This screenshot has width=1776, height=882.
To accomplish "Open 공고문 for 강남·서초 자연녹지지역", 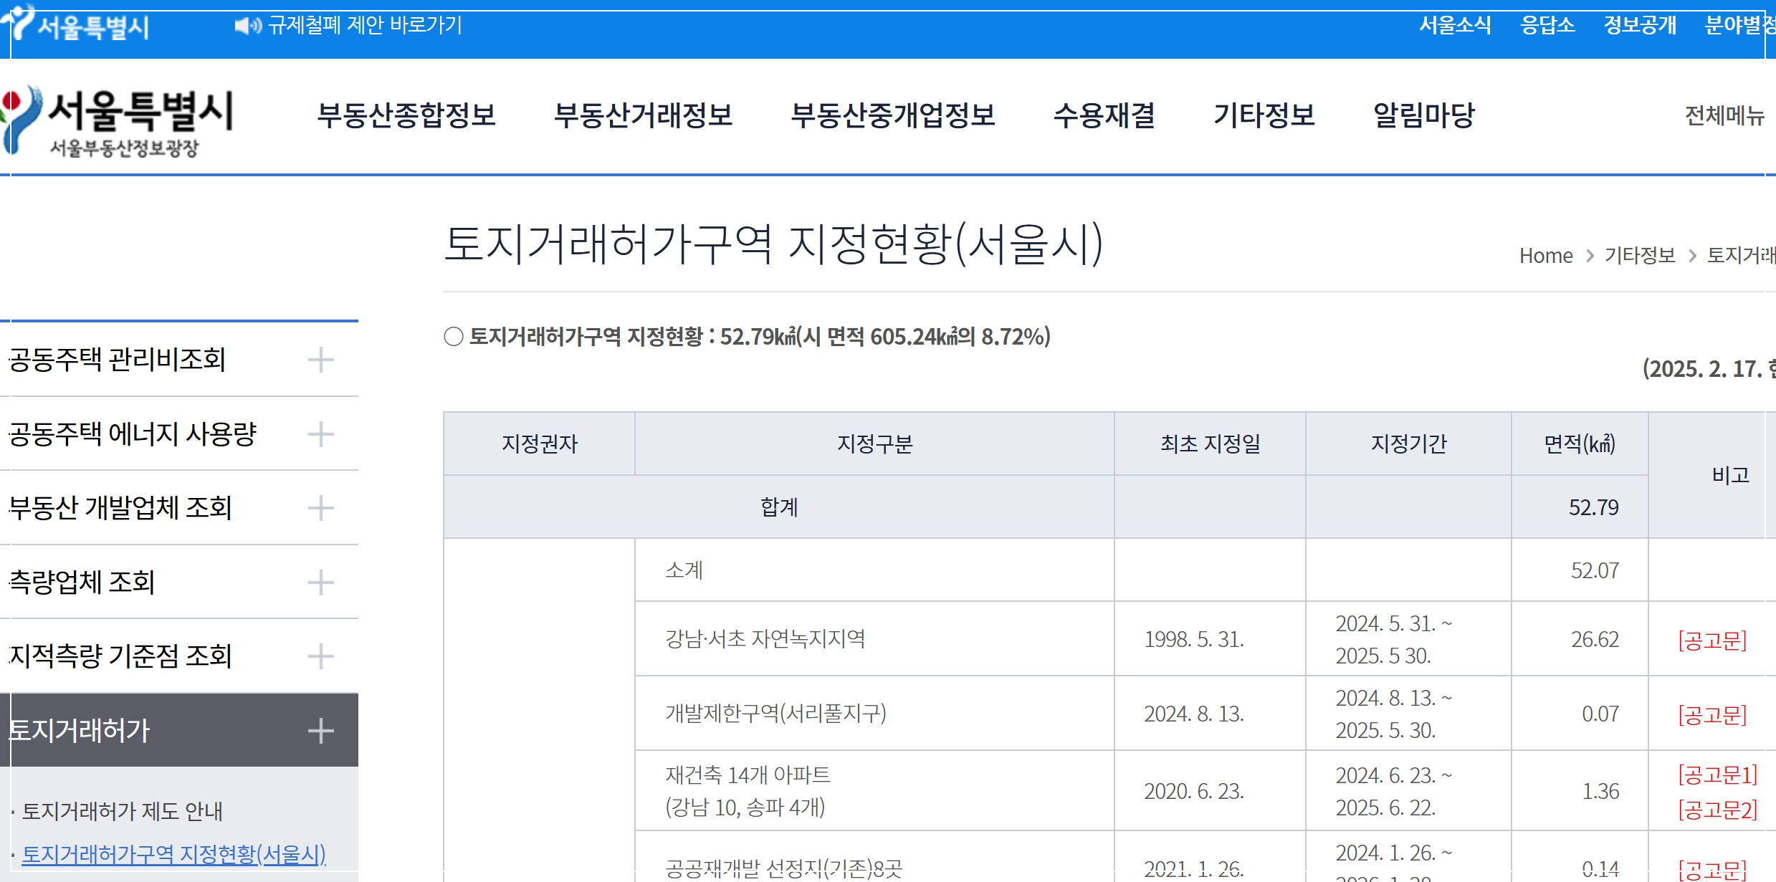I will tap(1713, 639).
